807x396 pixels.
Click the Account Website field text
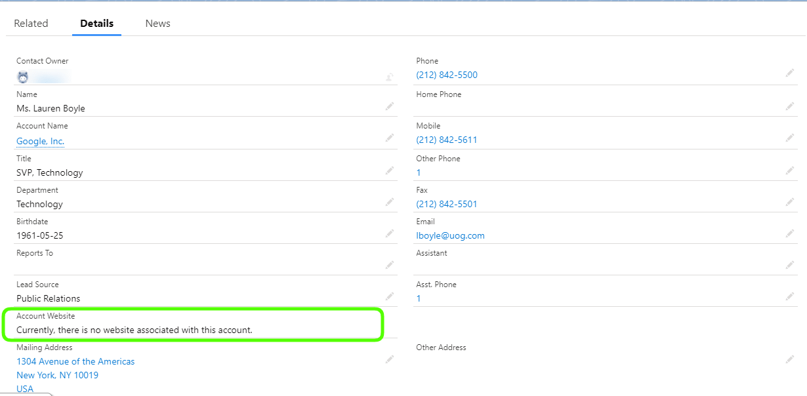point(134,330)
